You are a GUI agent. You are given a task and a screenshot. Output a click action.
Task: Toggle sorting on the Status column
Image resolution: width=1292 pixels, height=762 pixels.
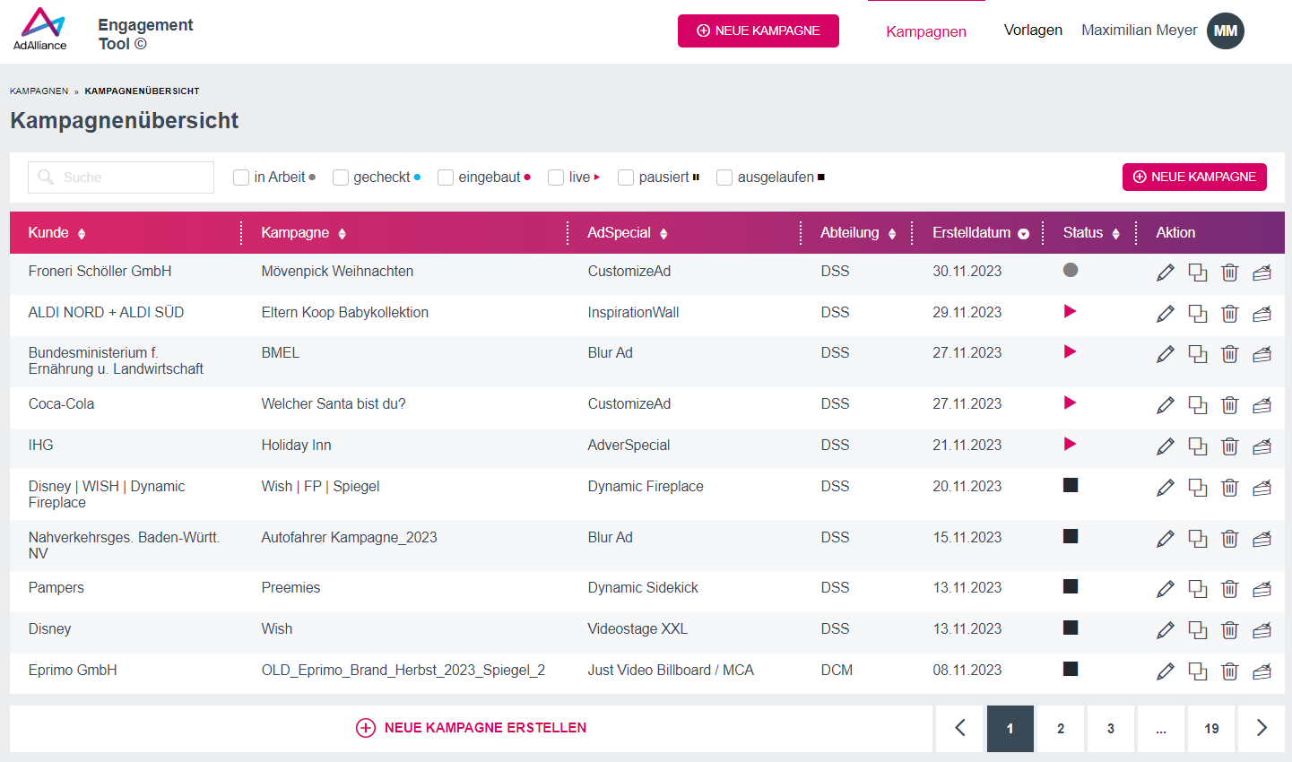[1115, 234]
